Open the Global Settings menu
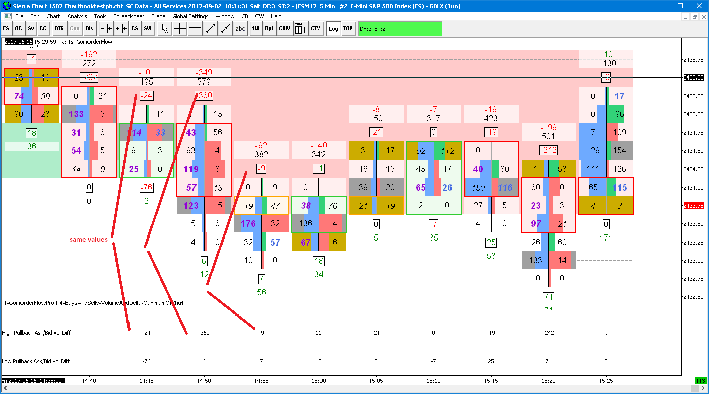Image resolution: width=709 pixels, height=394 pixels. coord(190,16)
